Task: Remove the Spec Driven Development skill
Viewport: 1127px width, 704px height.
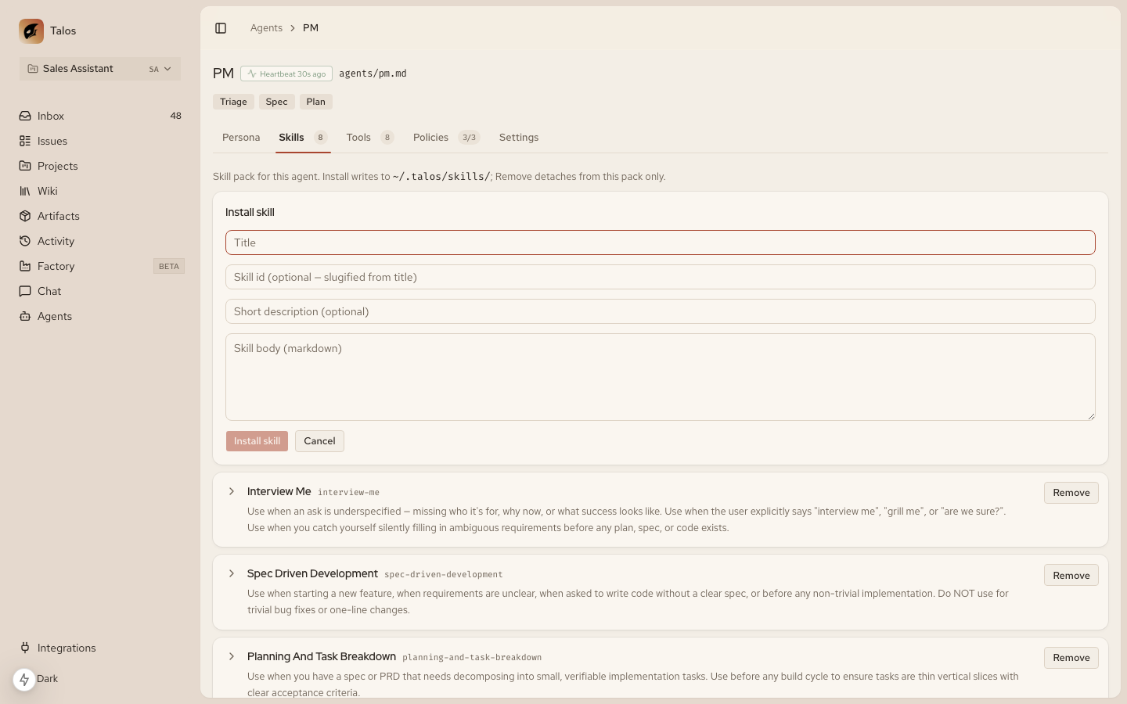Action: coord(1071,576)
